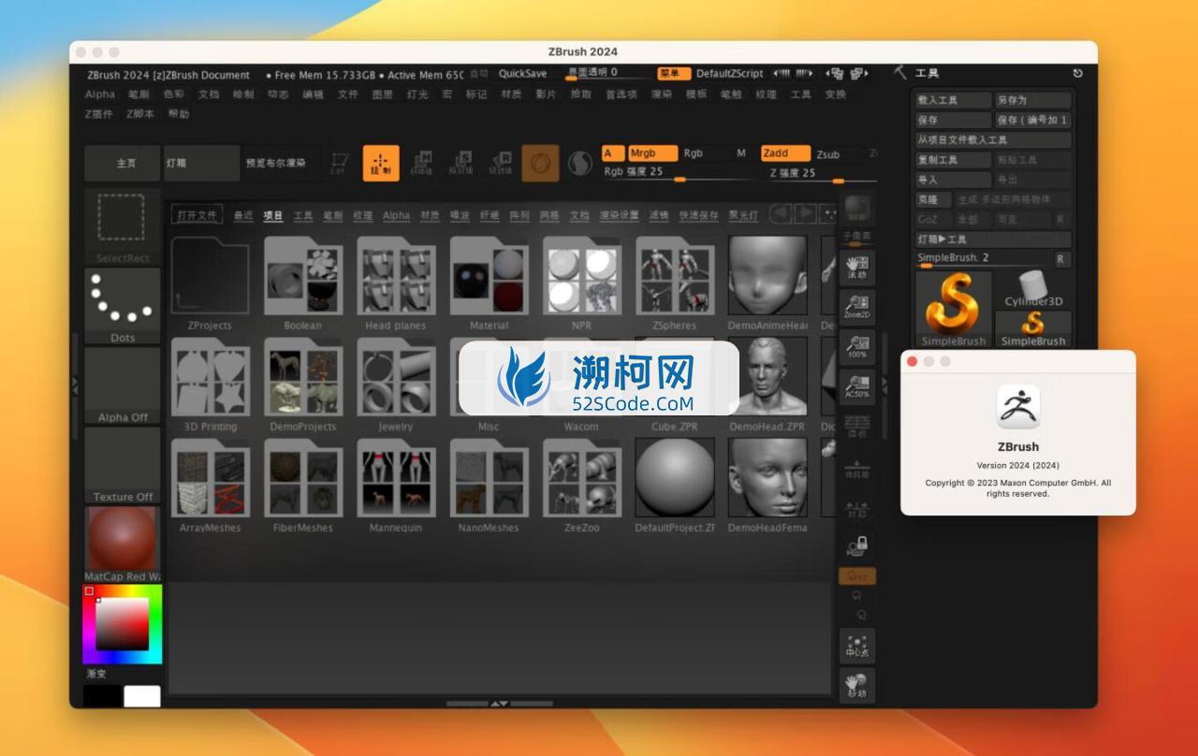Click the tool panel reset arrow icon
Viewport: 1198px width, 756px height.
point(1077,73)
